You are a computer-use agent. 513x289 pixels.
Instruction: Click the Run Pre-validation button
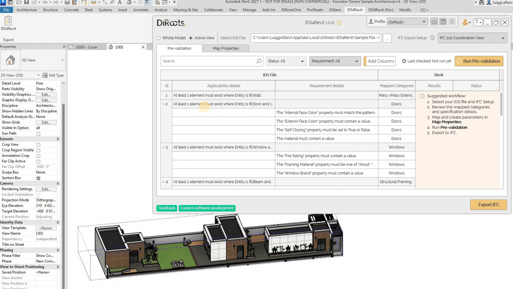click(479, 61)
